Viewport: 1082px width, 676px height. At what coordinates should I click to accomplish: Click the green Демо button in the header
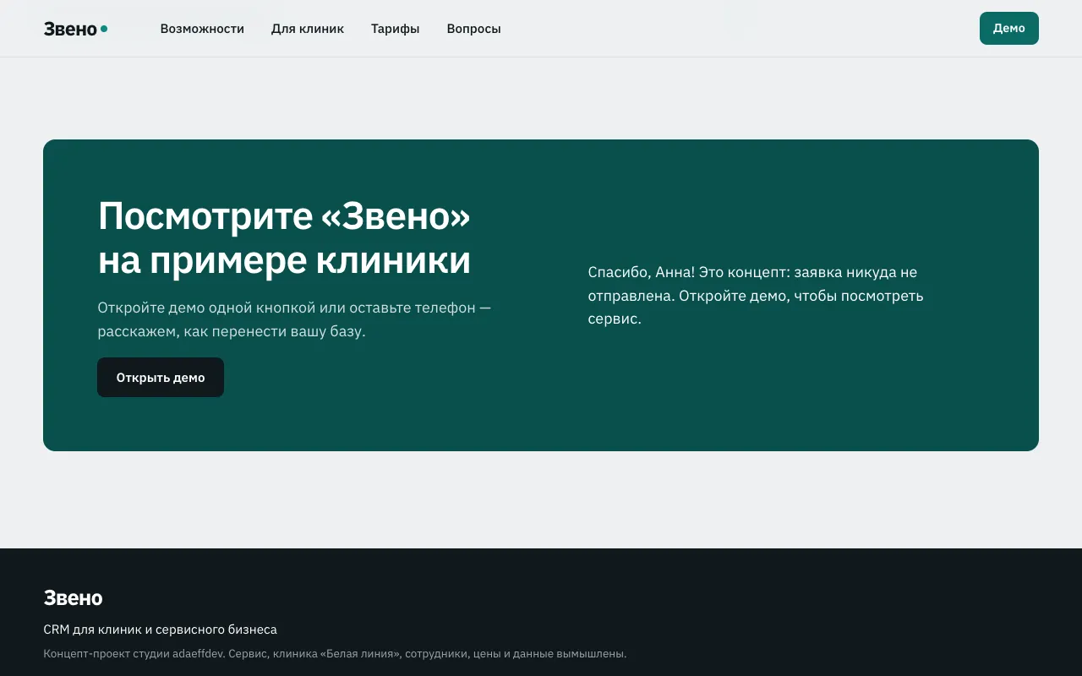click(x=1008, y=28)
